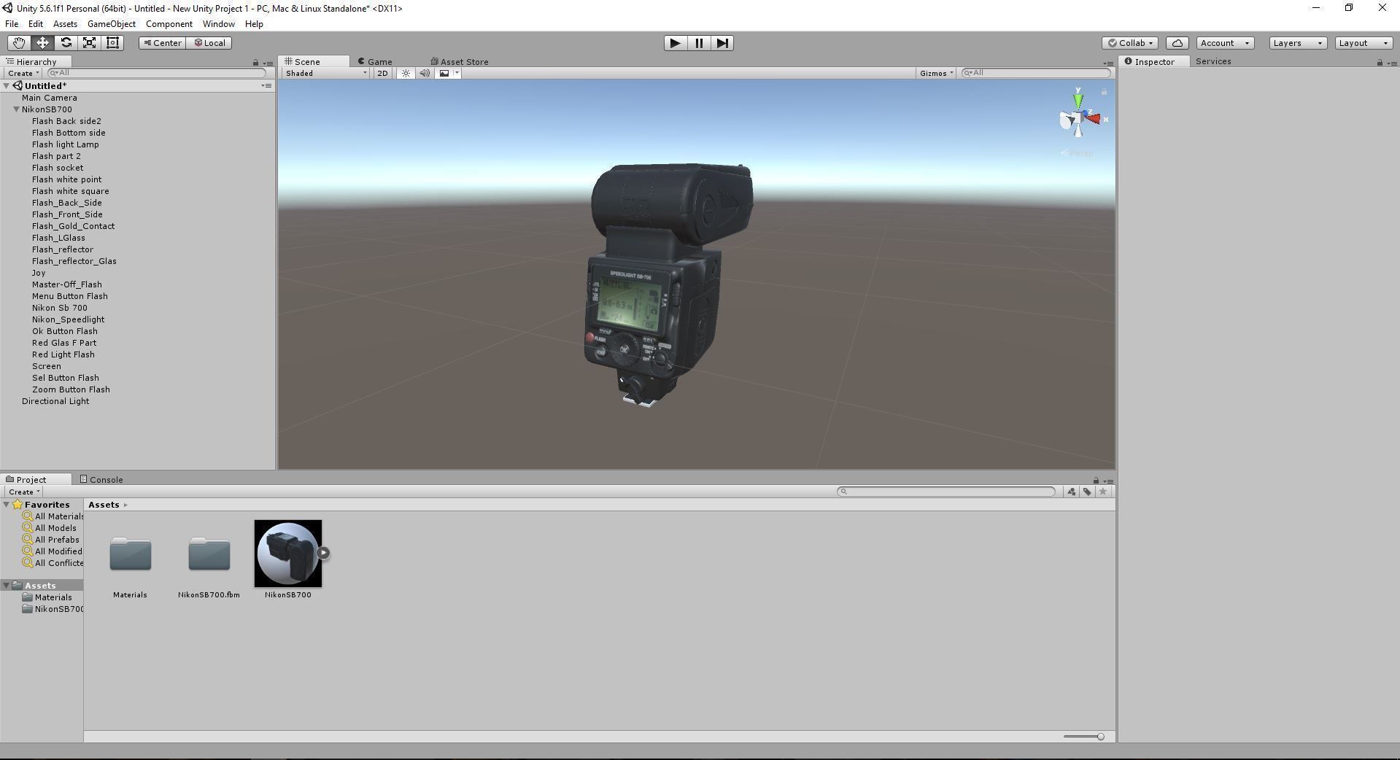Open the Gizmos dropdown
Image resolution: width=1400 pixels, height=760 pixels.
tap(936, 73)
